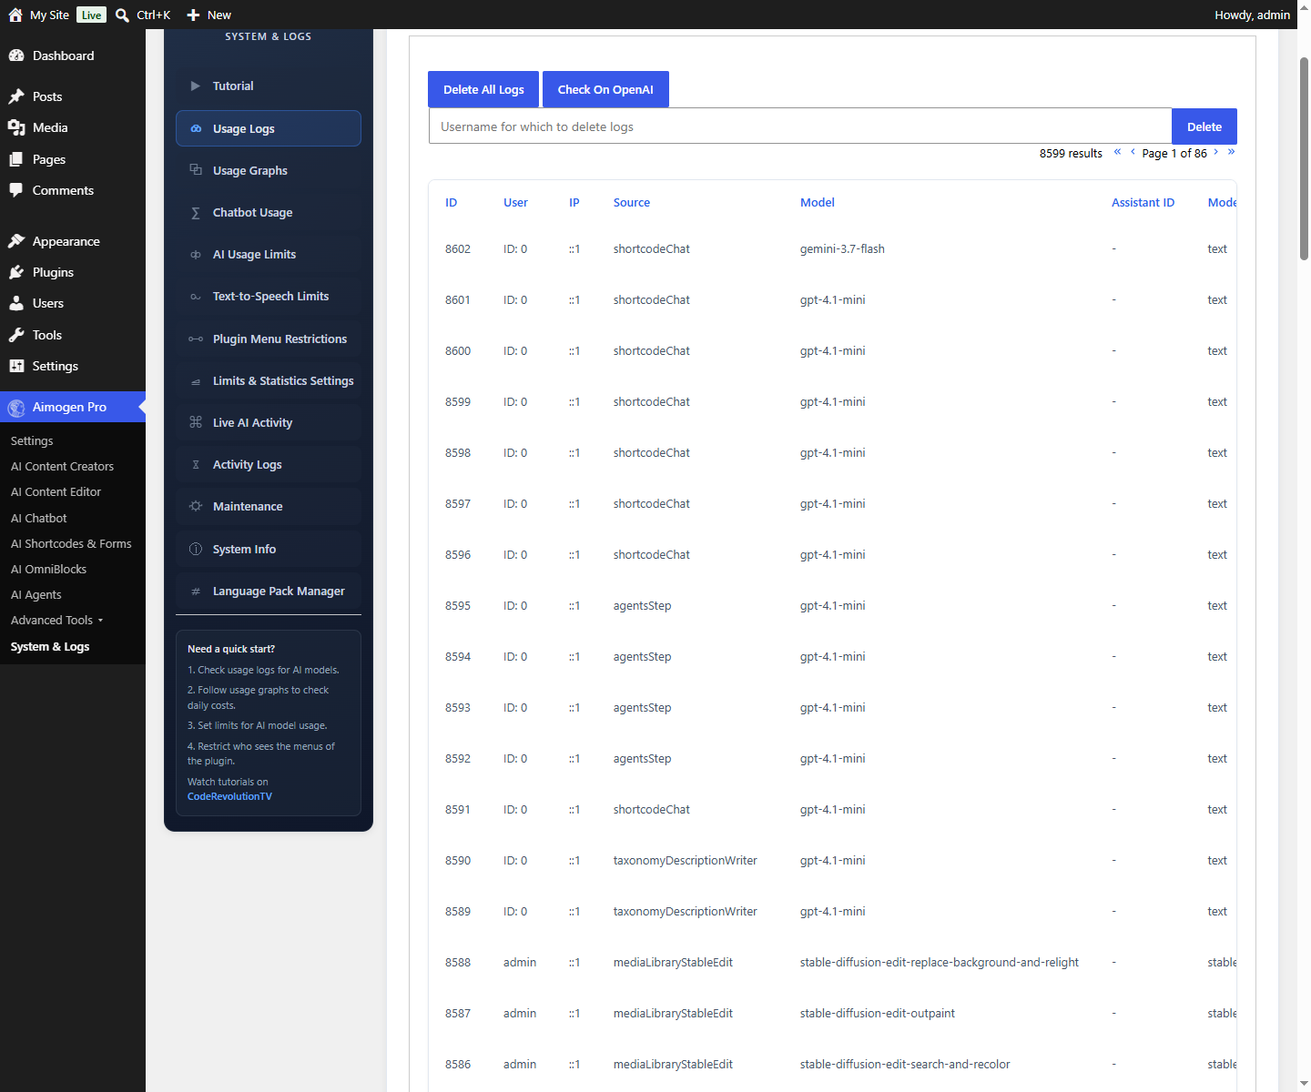
Task: Open the Dashboard menu icon
Action: pos(16,56)
